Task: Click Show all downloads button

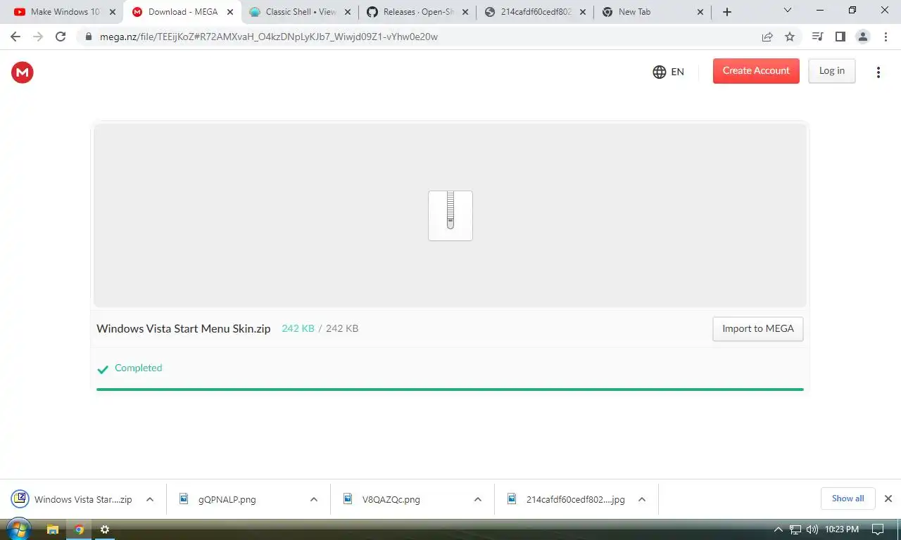Action: (848, 499)
